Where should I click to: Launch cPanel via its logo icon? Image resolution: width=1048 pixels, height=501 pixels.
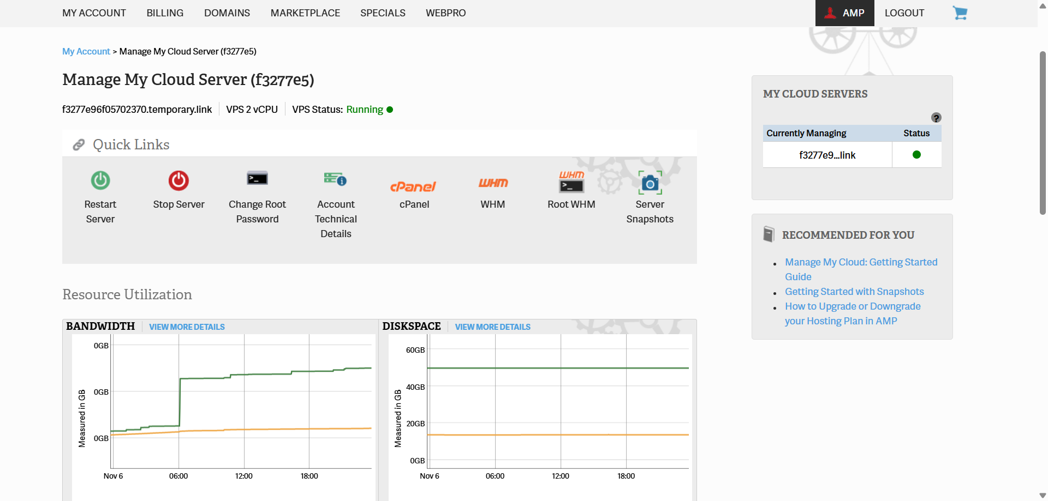coord(413,186)
